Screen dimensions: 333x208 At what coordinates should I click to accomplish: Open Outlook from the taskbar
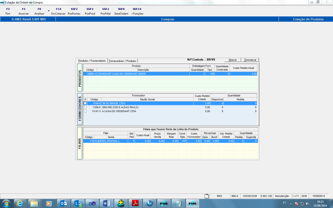(63, 204)
